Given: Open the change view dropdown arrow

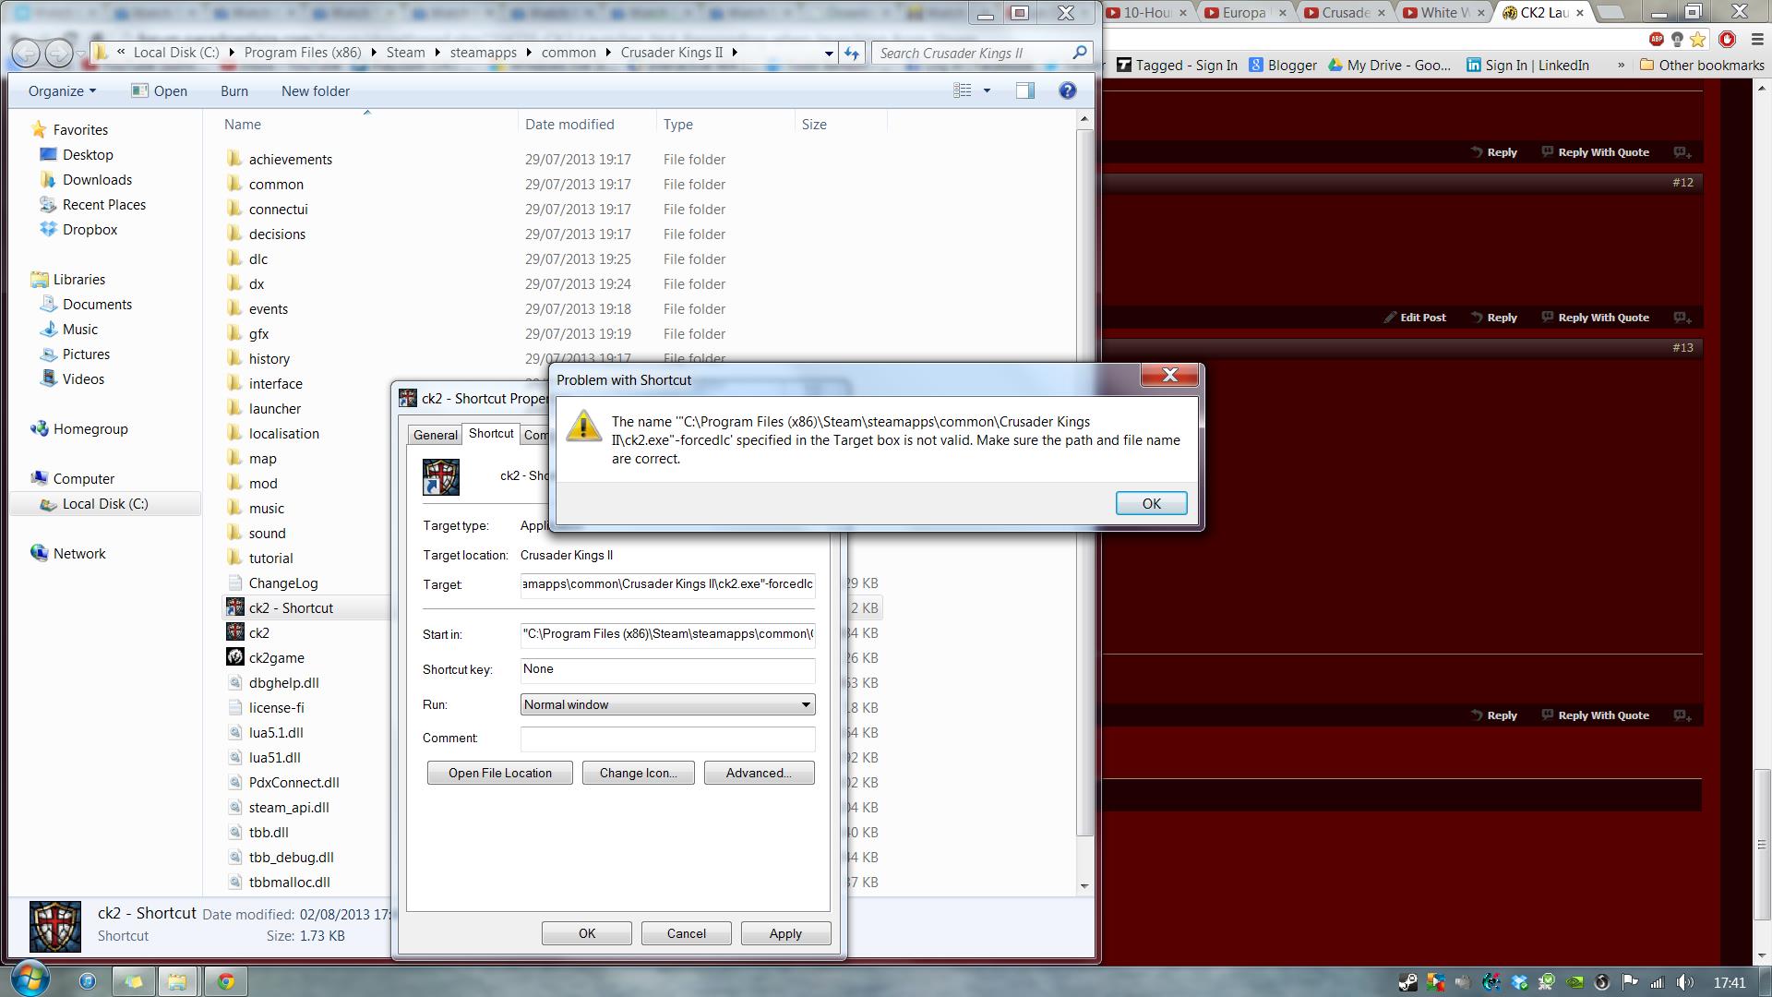Looking at the screenshot, I should click(987, 90).
